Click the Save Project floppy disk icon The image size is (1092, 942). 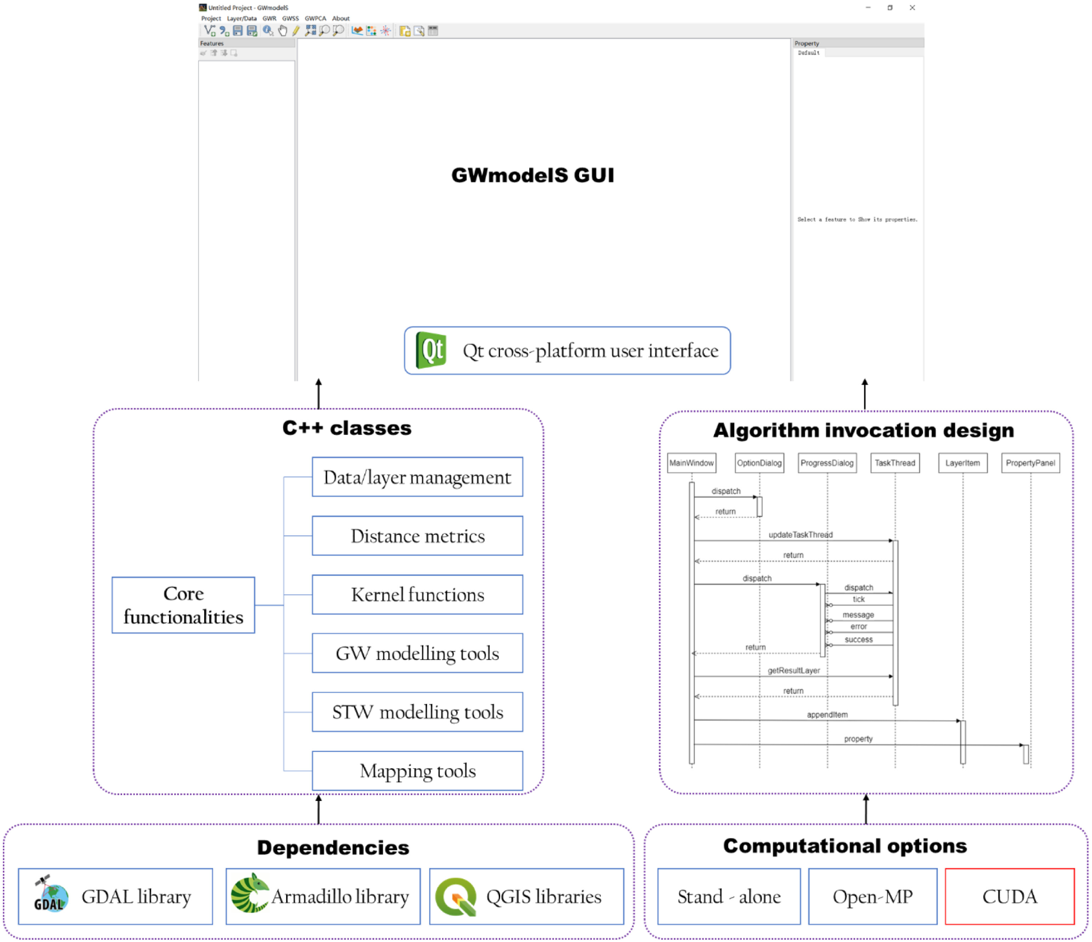(238, 30)
